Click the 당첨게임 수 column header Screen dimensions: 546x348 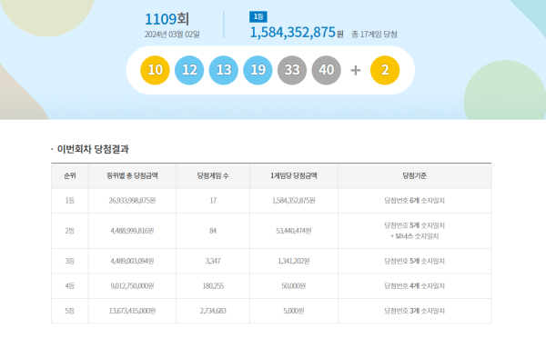coord(213,176)
